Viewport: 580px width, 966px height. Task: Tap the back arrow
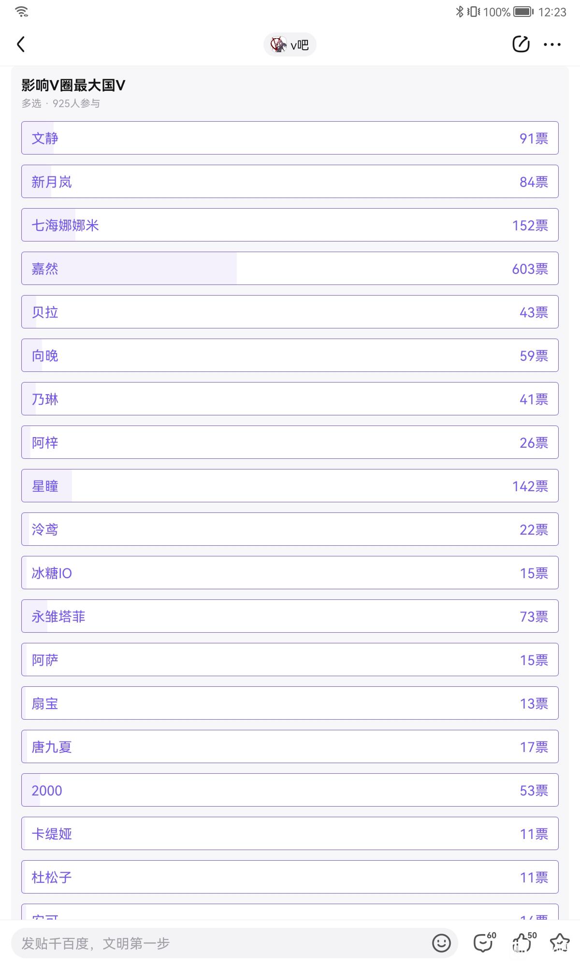(21, 44)
